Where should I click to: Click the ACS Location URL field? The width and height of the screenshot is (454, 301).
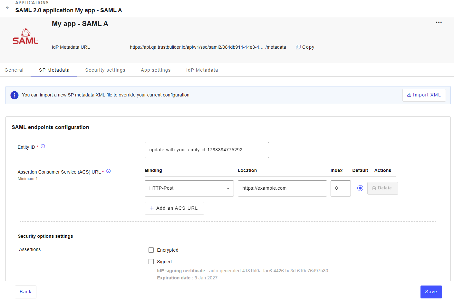[x=282, y=188]
